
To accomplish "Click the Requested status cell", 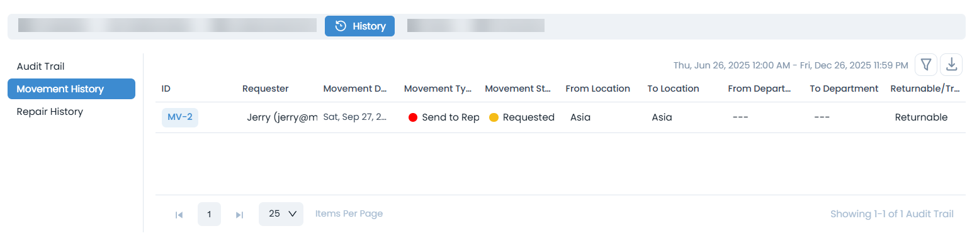I will tap(522, 117).
